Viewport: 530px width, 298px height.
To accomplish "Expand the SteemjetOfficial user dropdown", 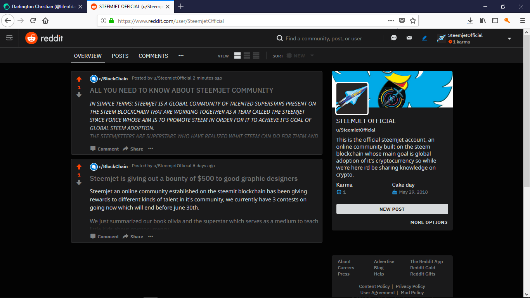I will [509, 38].
